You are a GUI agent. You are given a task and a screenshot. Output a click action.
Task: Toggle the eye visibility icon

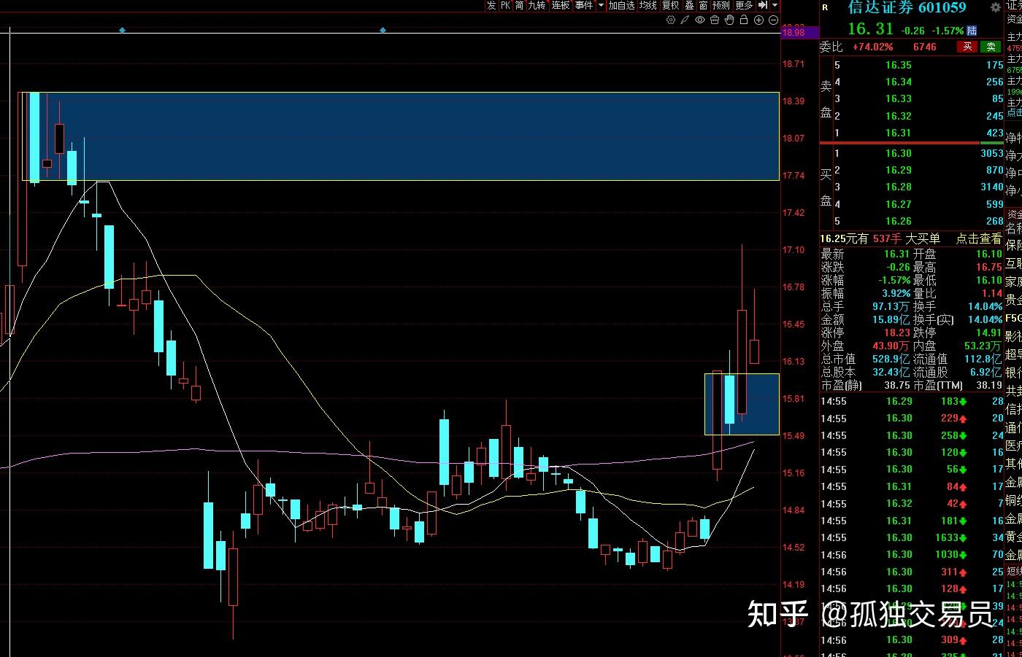[x=700, y=20]
